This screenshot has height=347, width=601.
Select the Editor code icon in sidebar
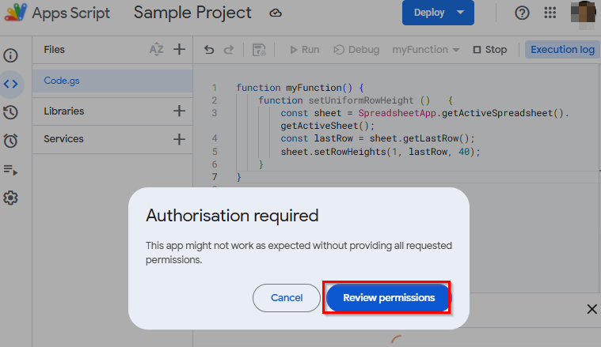click(x=11, y=83)
